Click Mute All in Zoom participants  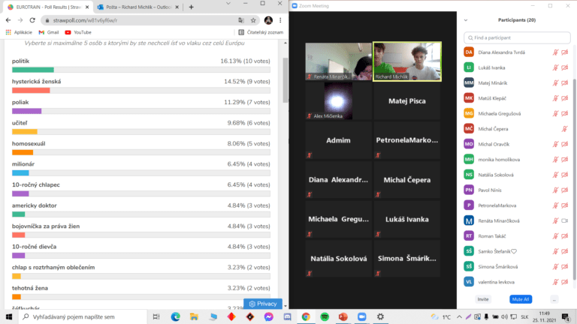(x=521, y=299)
